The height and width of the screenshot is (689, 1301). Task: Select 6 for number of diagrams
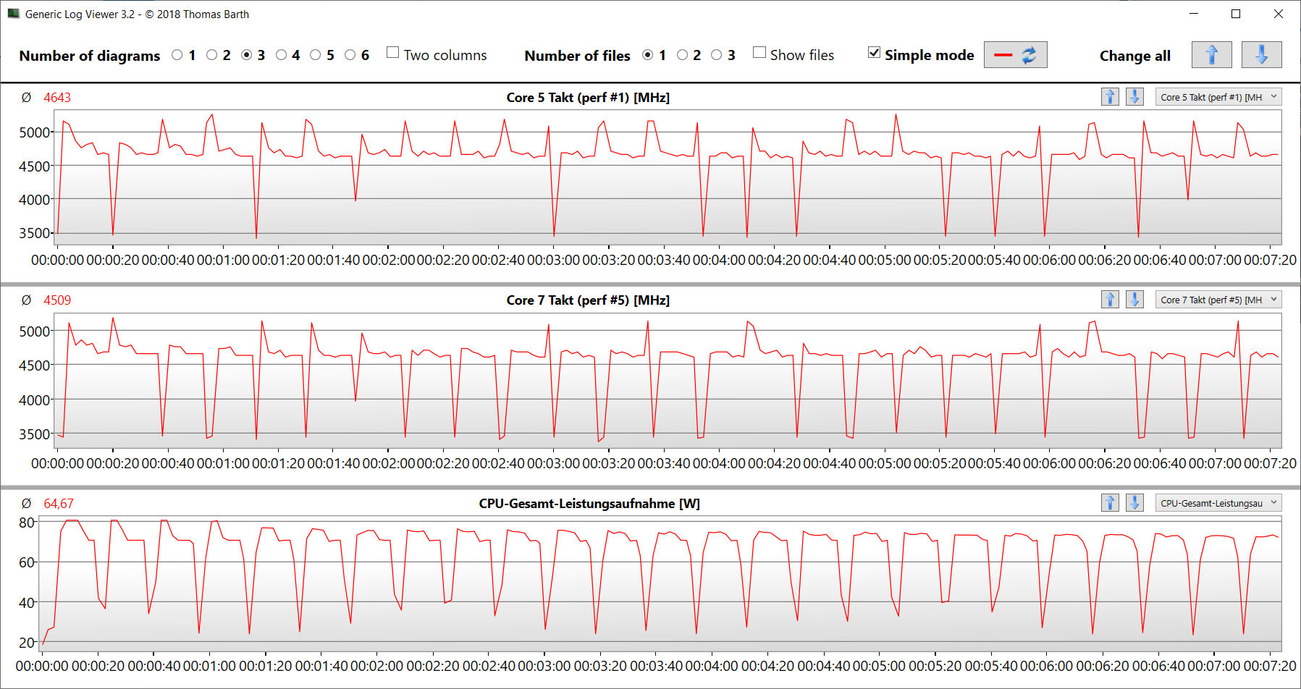coord(350,55)
